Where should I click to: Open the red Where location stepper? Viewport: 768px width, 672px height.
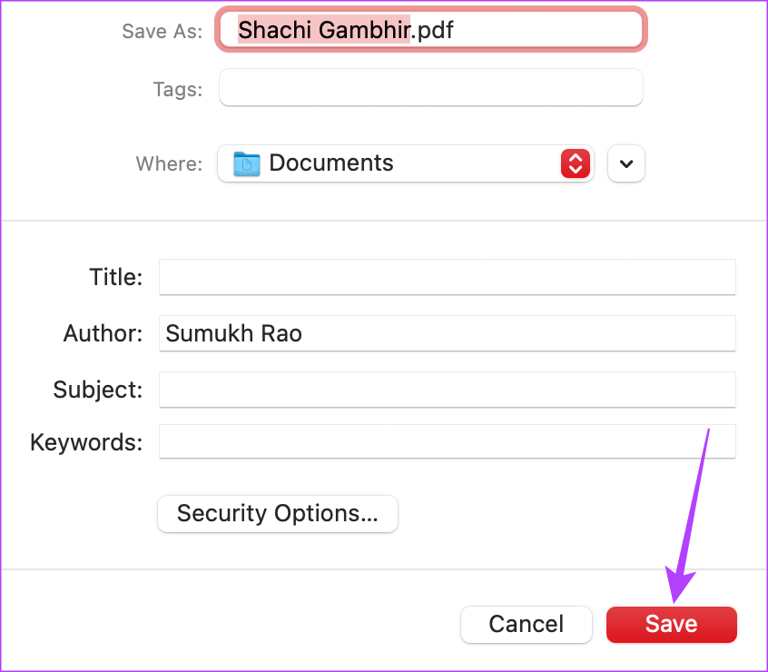(x=575, y=163)
